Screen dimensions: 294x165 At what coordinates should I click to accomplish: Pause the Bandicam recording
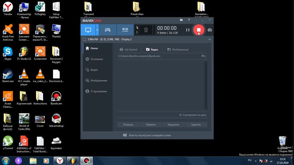pos(188,30)
